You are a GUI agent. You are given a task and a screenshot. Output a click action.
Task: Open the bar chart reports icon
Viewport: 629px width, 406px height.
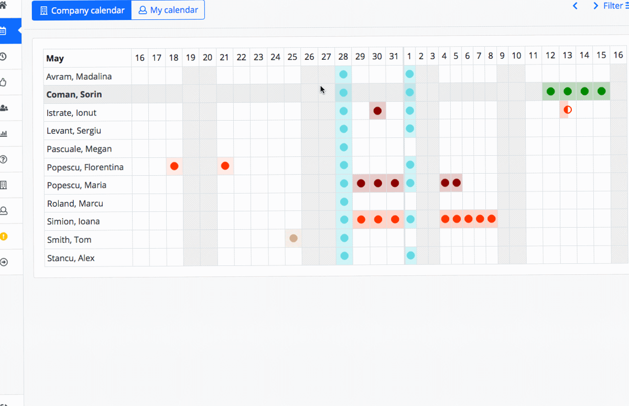4,134
